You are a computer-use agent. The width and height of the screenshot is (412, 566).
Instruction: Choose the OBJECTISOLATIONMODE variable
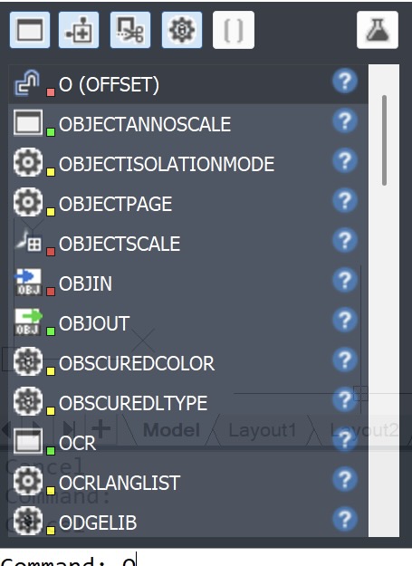(188, 164)
